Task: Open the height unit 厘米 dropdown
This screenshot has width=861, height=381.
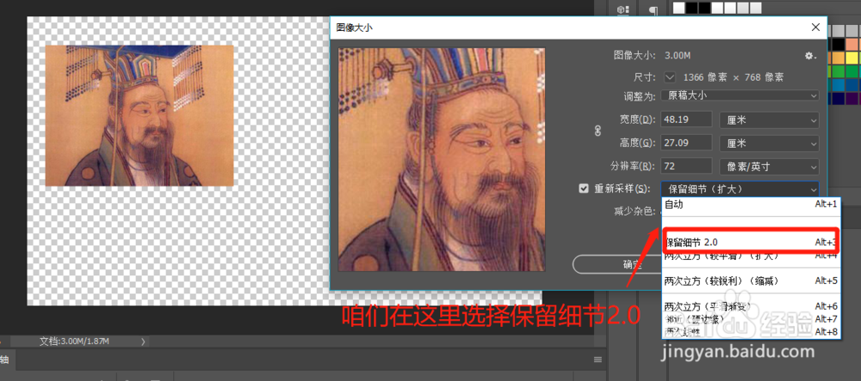Action: [x=769, y=143]
